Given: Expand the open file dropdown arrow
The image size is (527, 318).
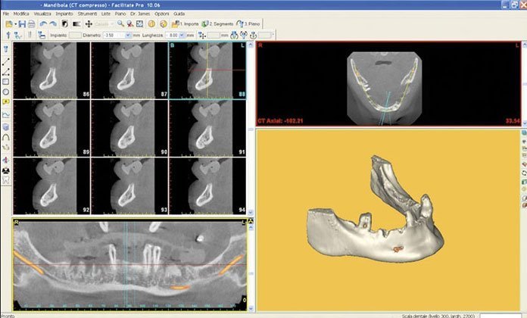Looking at the screenshot, I should pyautogui.click(x=15, y=24).
